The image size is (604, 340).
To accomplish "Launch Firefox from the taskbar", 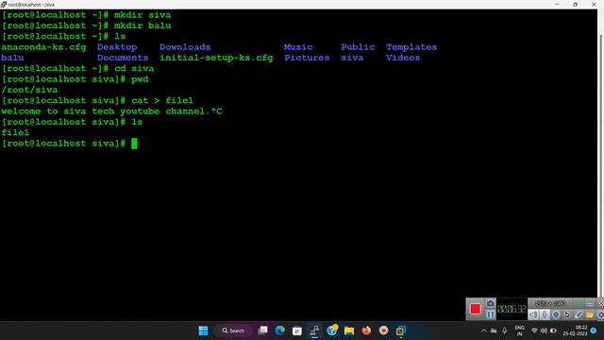I will point(366,331).
